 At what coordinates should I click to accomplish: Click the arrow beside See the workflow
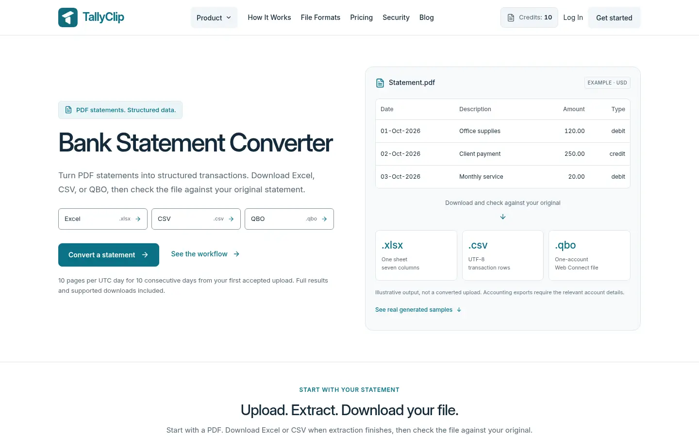tap(236, 254)
